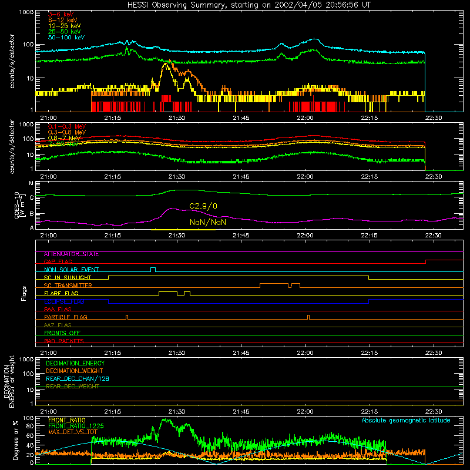Click the yellow flare interval bar under GOES plot

pos(183,230)
